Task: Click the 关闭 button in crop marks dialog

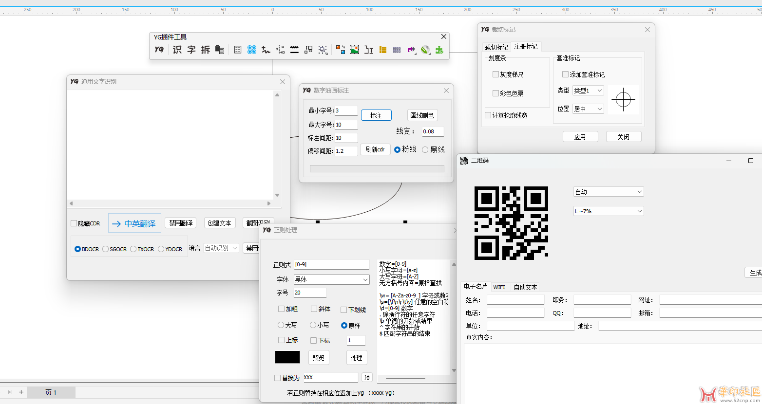Action: (624, 137)
